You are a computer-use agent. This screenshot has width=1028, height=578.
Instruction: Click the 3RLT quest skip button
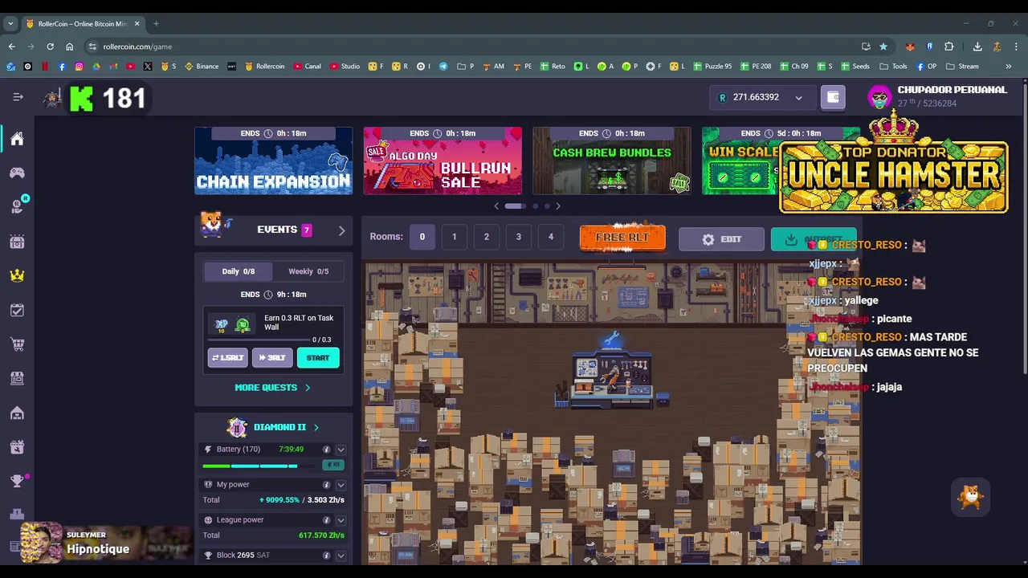coord(272,358)
